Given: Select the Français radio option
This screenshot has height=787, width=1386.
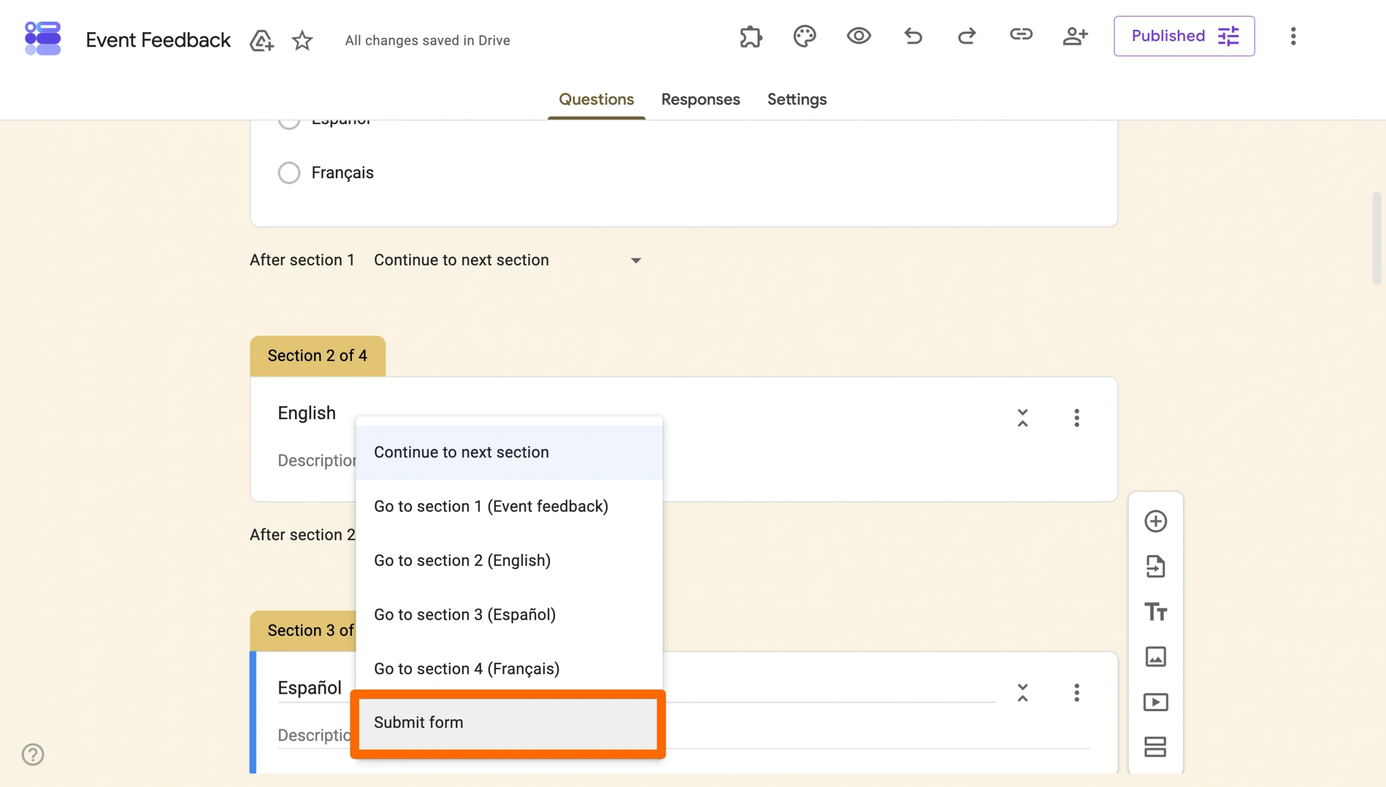Looking at the screenshot, I should coord(289,173).
